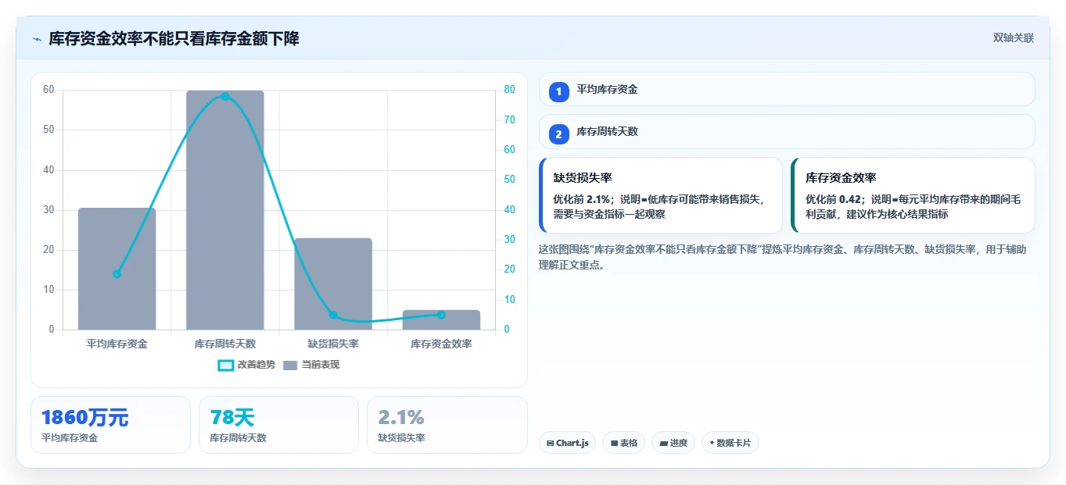Viewport: 1066px width, 485px height.
Task: Click left axis value 60
Action: point(49,90)
